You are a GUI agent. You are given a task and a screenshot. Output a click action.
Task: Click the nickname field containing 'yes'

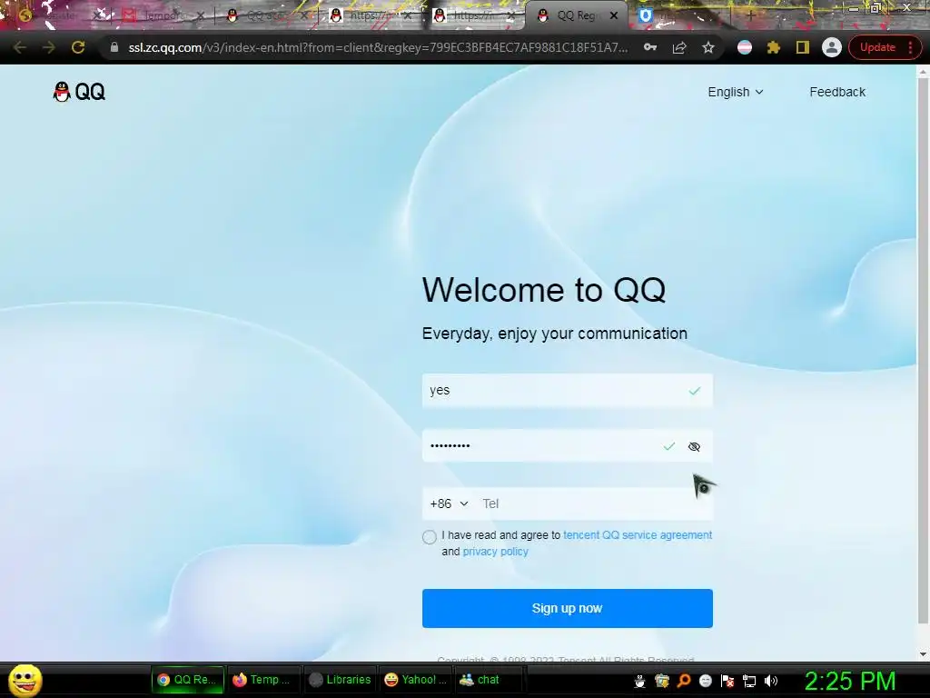567,391
